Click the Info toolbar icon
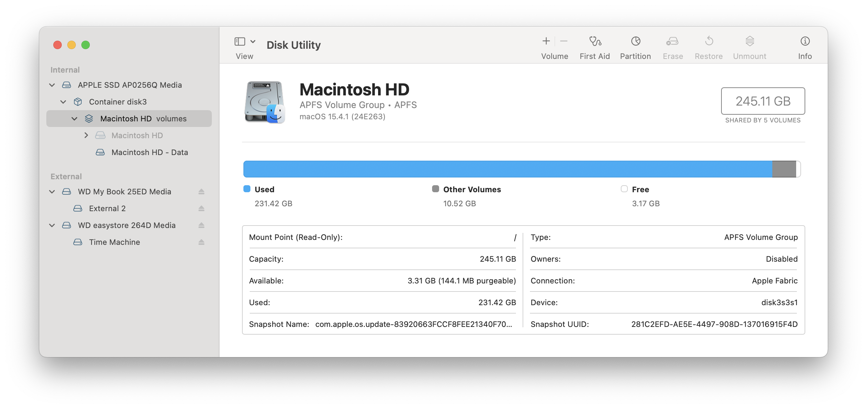 pos(805,42)
